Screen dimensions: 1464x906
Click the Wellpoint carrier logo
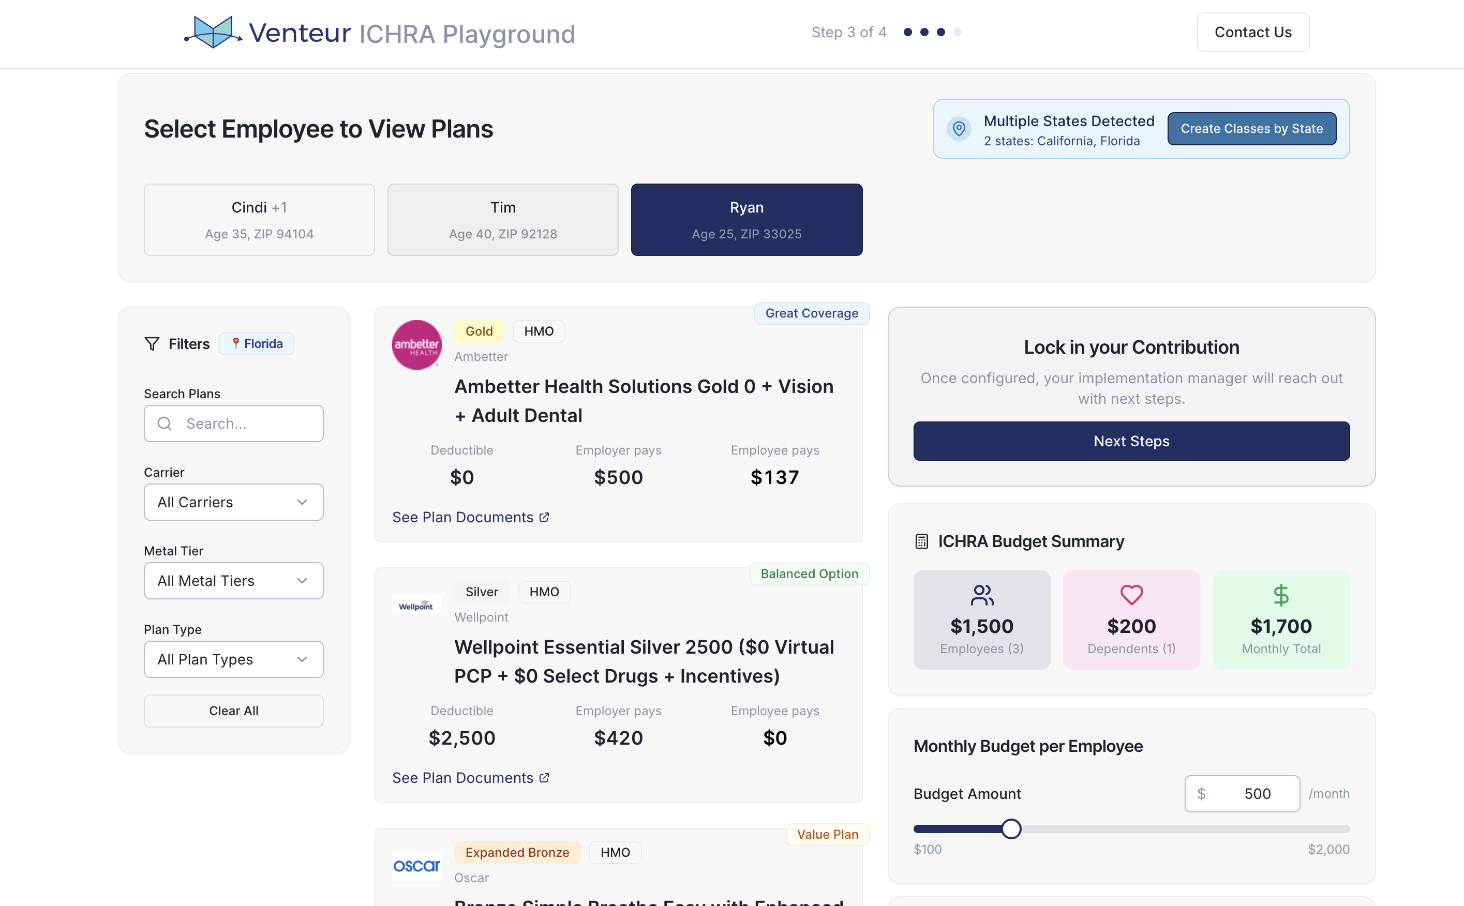click(x=416, y=605)
